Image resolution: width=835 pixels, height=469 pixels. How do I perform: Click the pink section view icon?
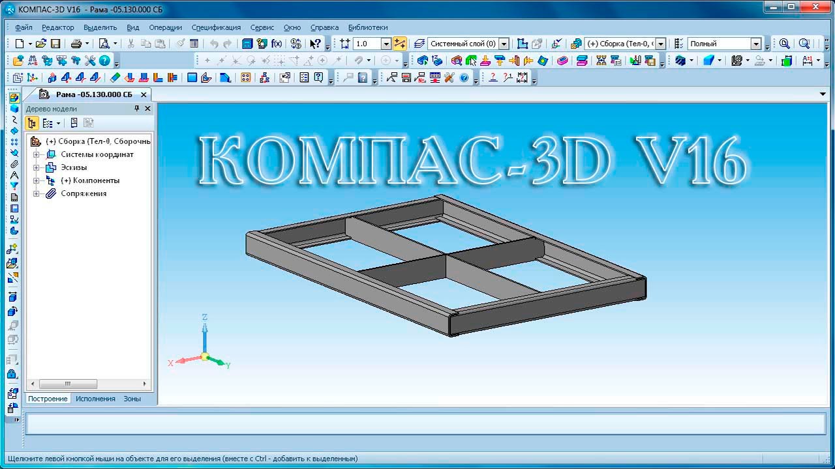pos(562,61)
